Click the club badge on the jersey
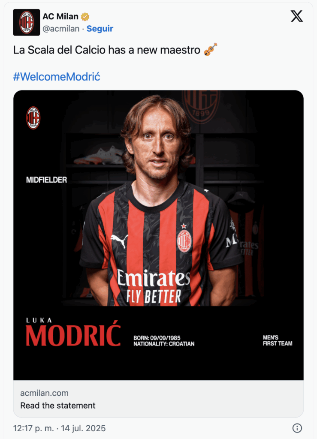The height and width of the screenshot is (439, 317). (x=184, y=241)
